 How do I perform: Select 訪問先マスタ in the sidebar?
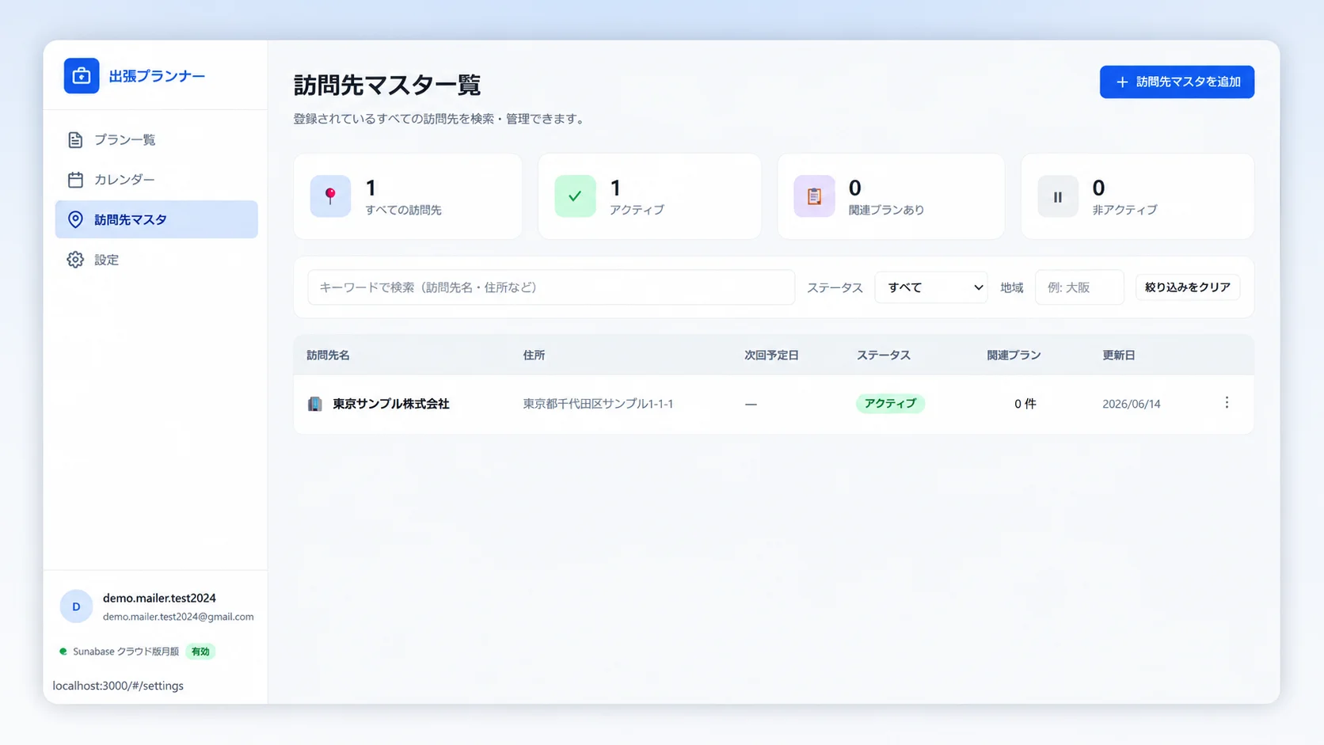click(156, 219)
